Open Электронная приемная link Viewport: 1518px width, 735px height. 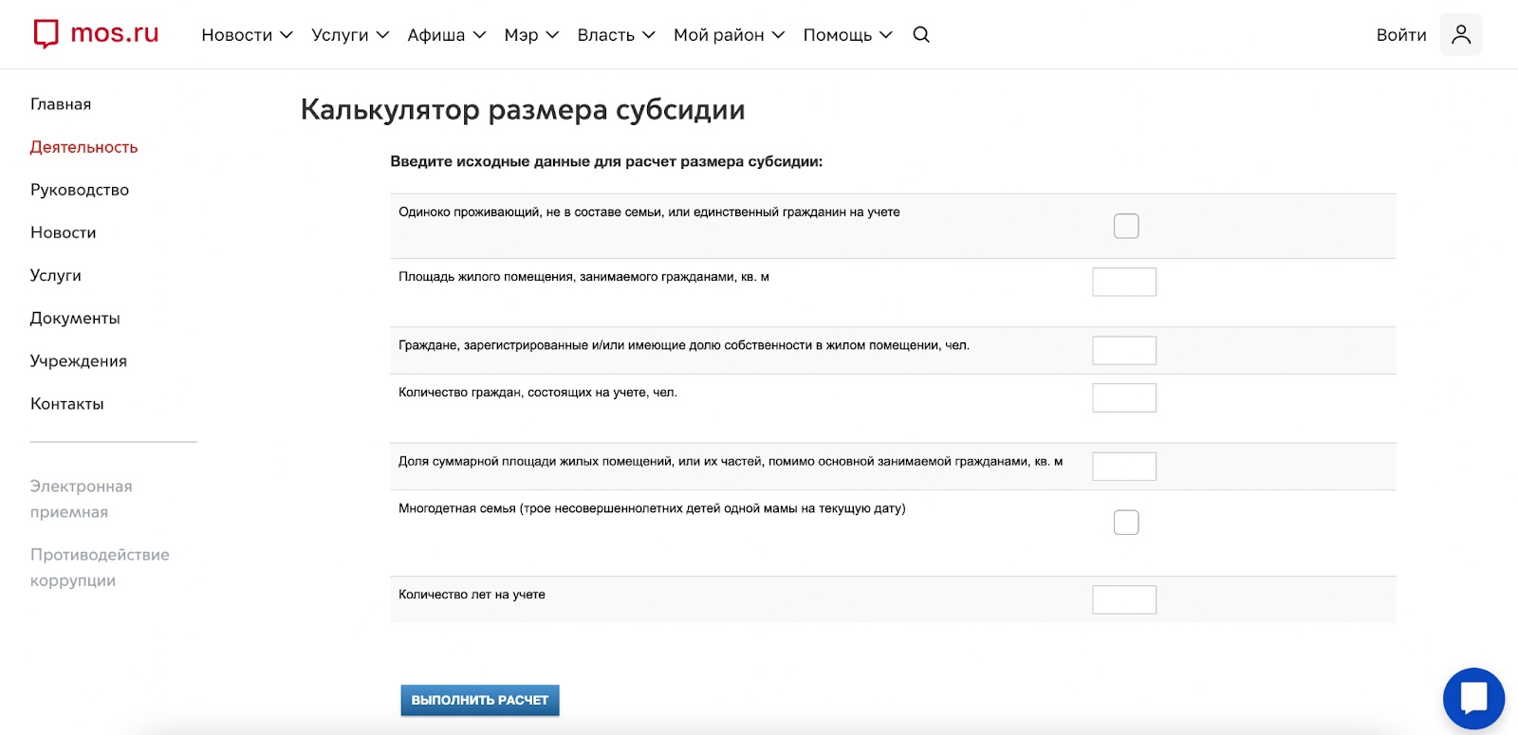pyautogui.click(x=82, y=499)
